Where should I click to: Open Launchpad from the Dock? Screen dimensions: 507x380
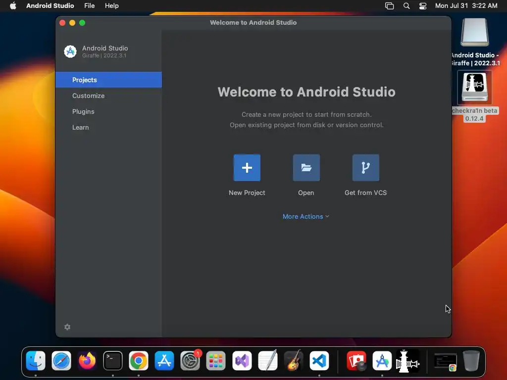[x=216, y=361]
